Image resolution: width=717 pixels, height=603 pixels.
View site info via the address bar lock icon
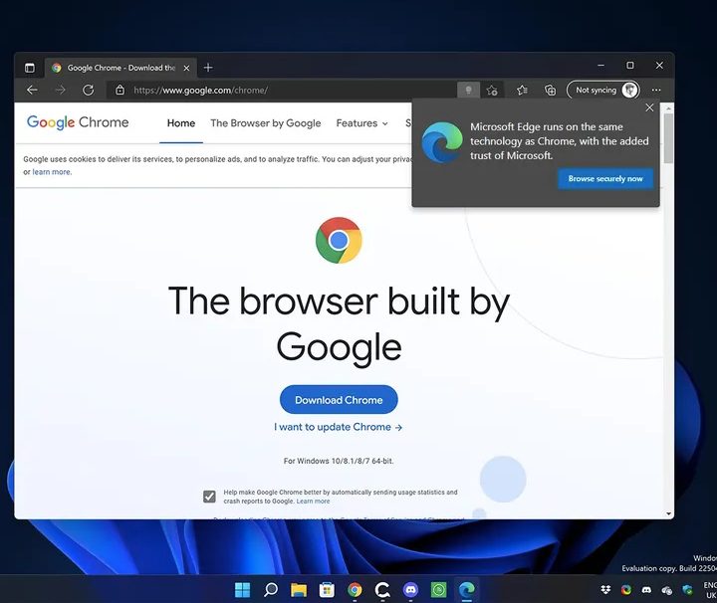119,90
